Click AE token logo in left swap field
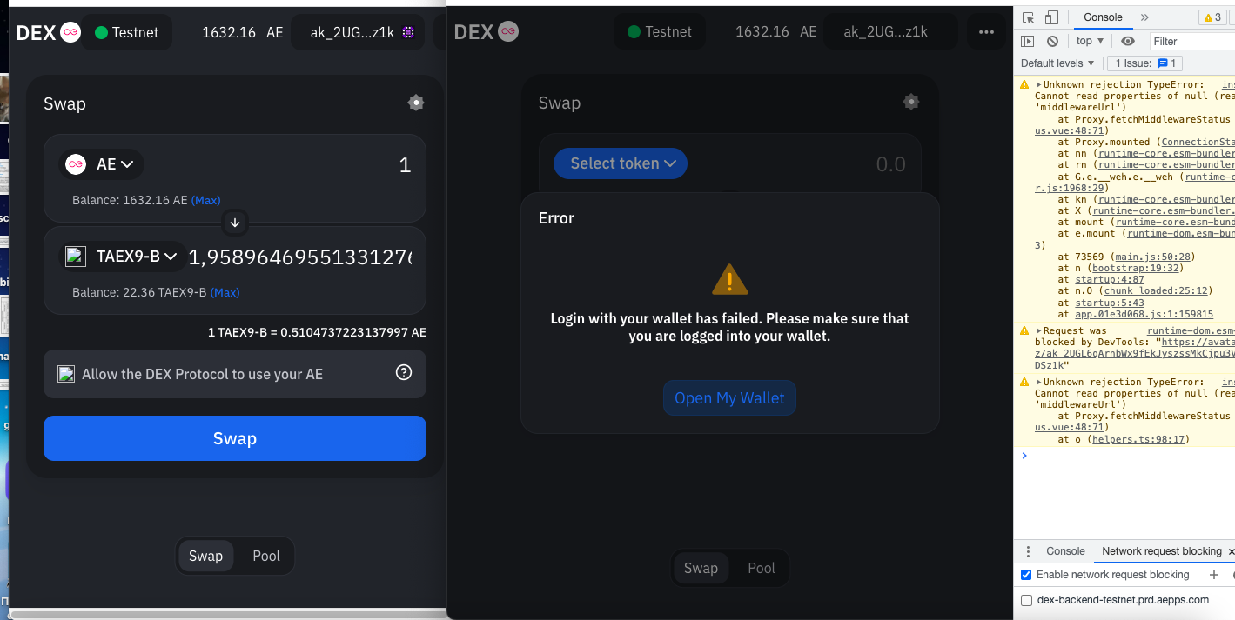This screenshot has height=620, width=1235. tap(76, 164)
